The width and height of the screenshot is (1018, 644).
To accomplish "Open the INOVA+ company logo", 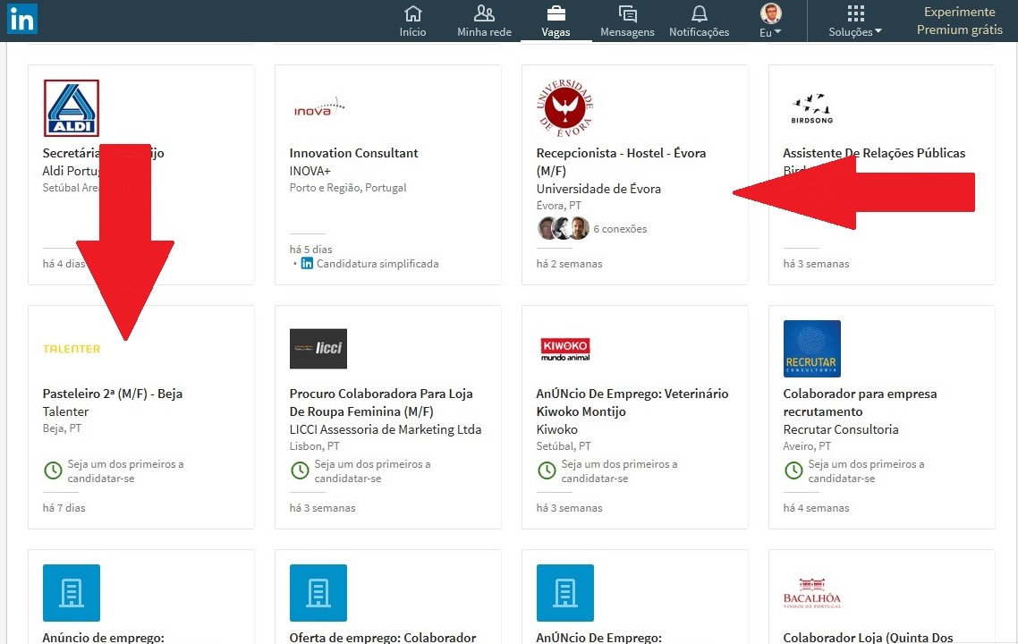I will [x=318, y=107].
